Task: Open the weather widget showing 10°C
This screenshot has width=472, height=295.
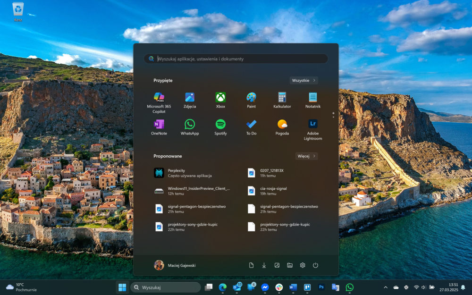Action: click(x=21, y=287)
